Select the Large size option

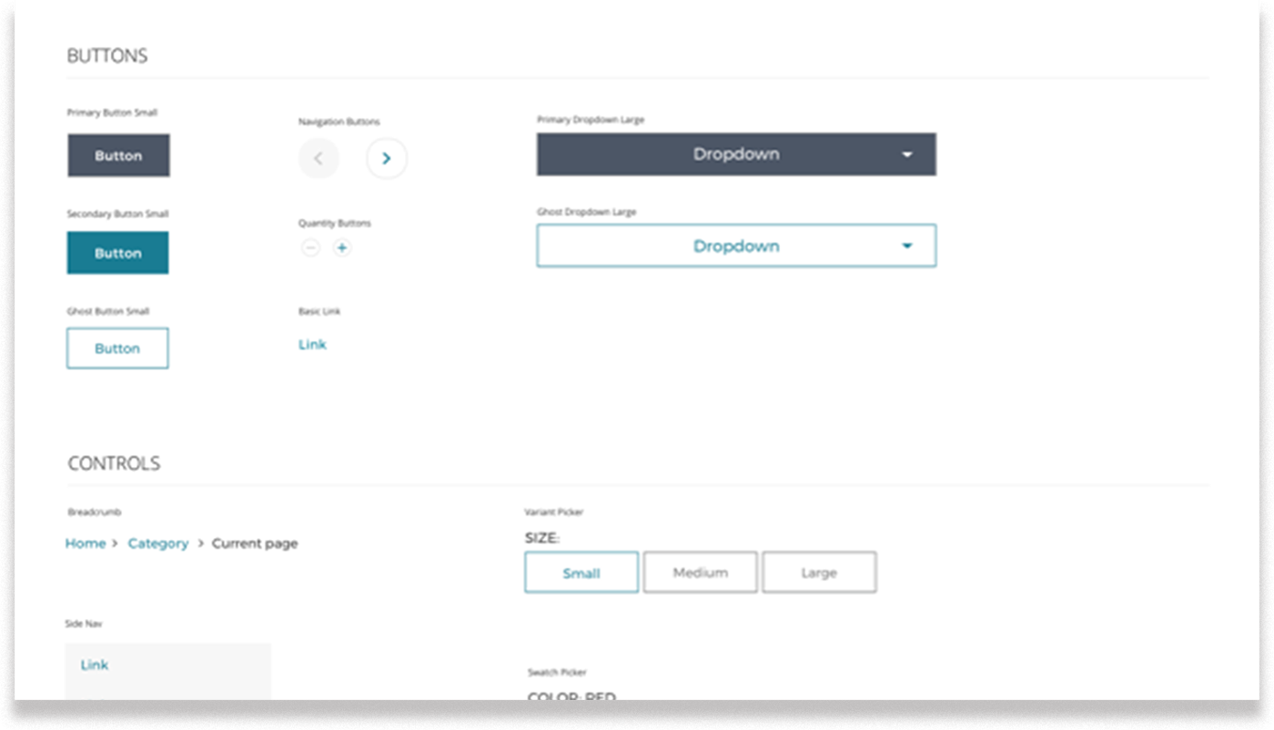(818, 572)
